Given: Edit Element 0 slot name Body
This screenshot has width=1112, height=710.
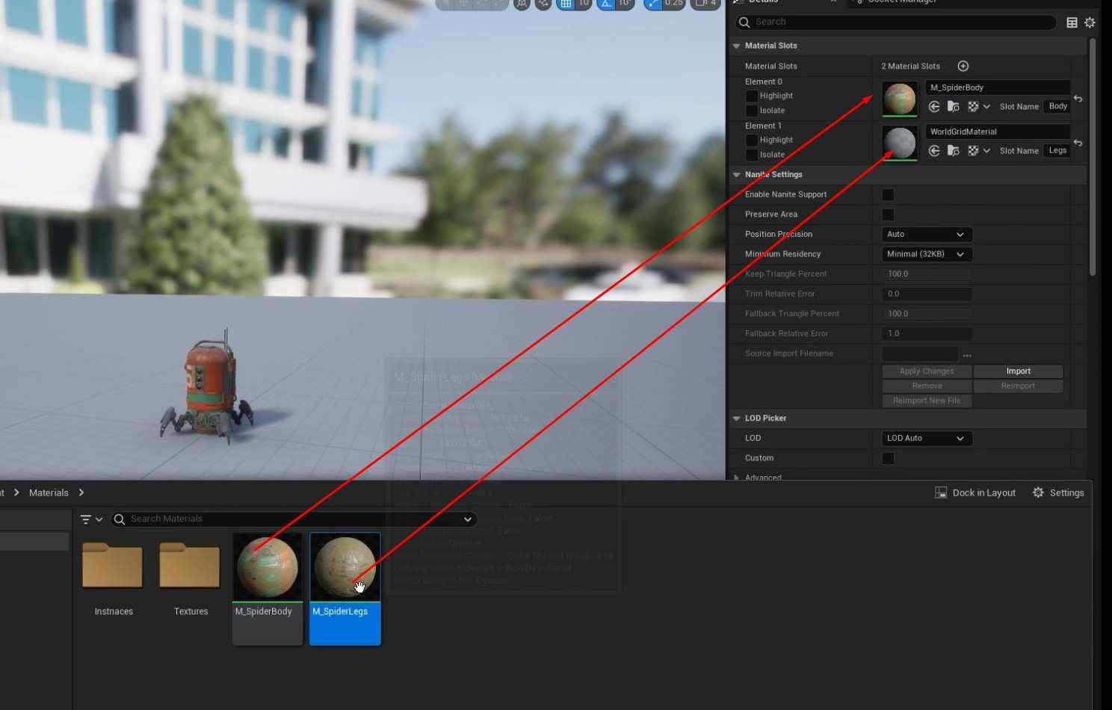Looking at the screenshot, I should [x=1057, y=106].
